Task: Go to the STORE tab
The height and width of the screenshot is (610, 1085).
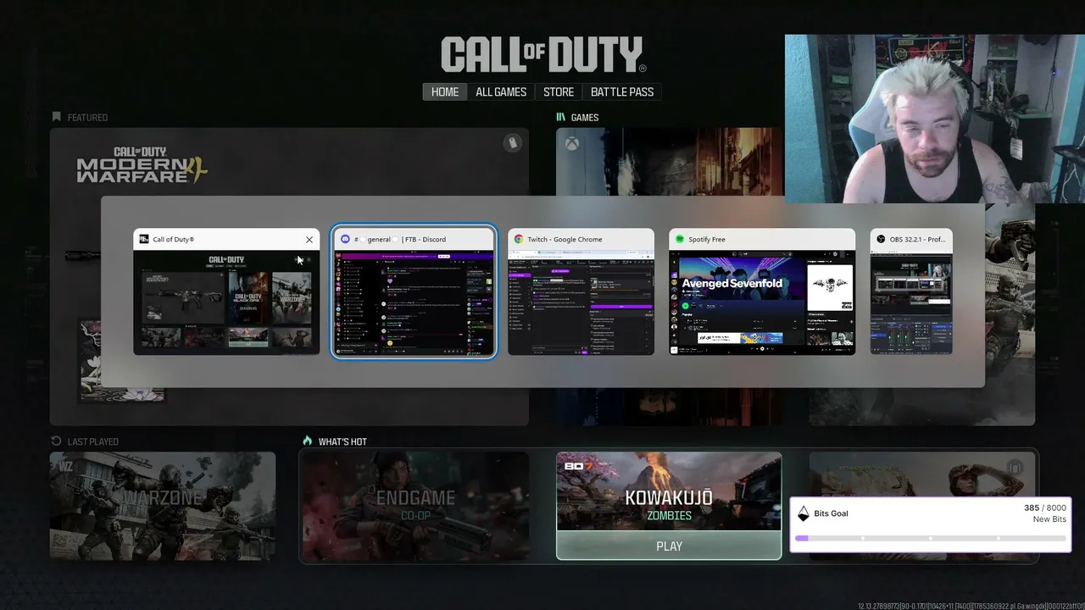Action: coord(559,91)
